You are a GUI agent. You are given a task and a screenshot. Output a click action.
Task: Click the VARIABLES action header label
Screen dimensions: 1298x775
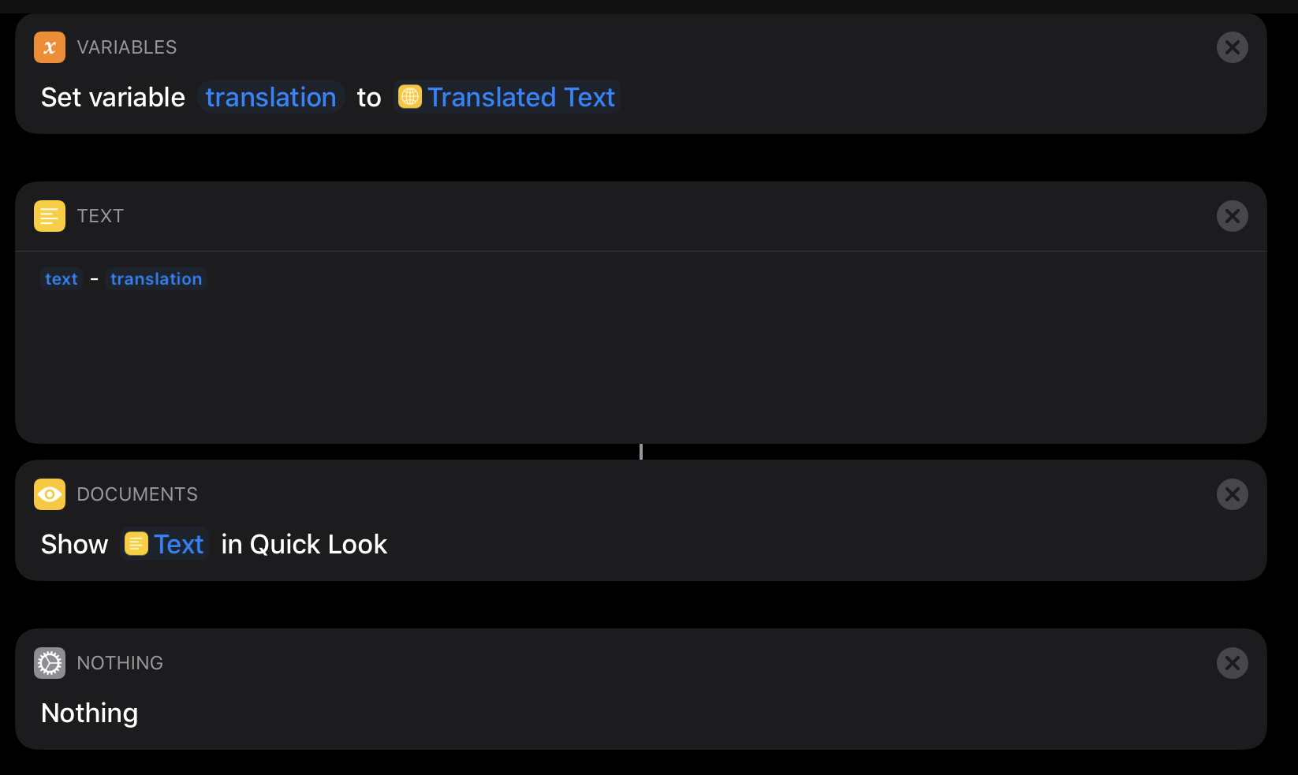[127, 47]
